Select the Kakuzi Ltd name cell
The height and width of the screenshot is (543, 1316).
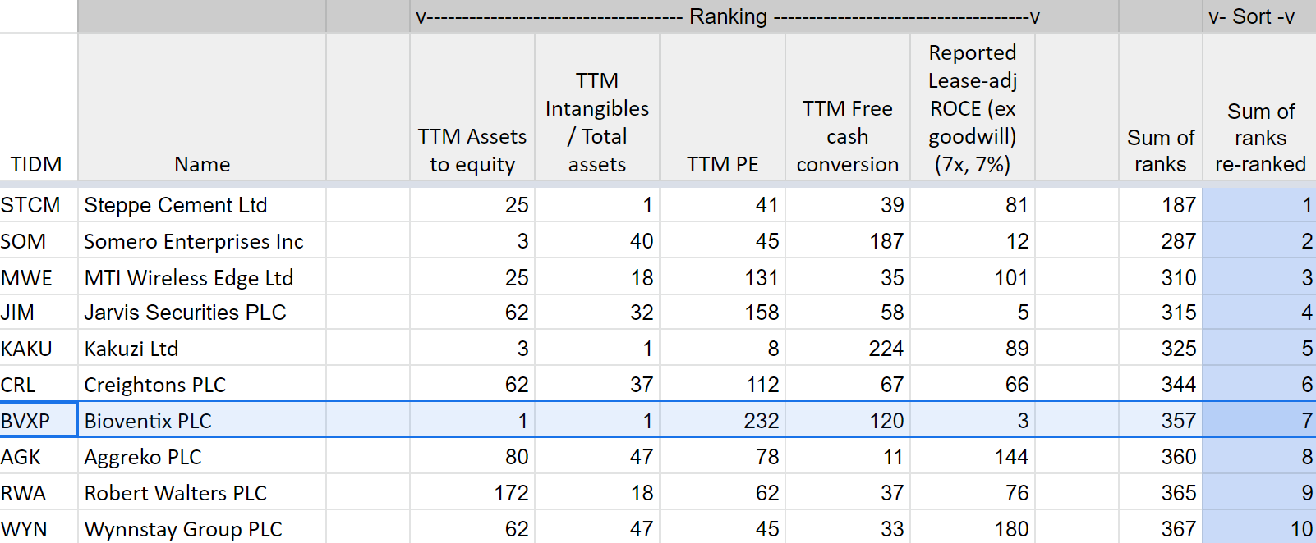point(202,349)
